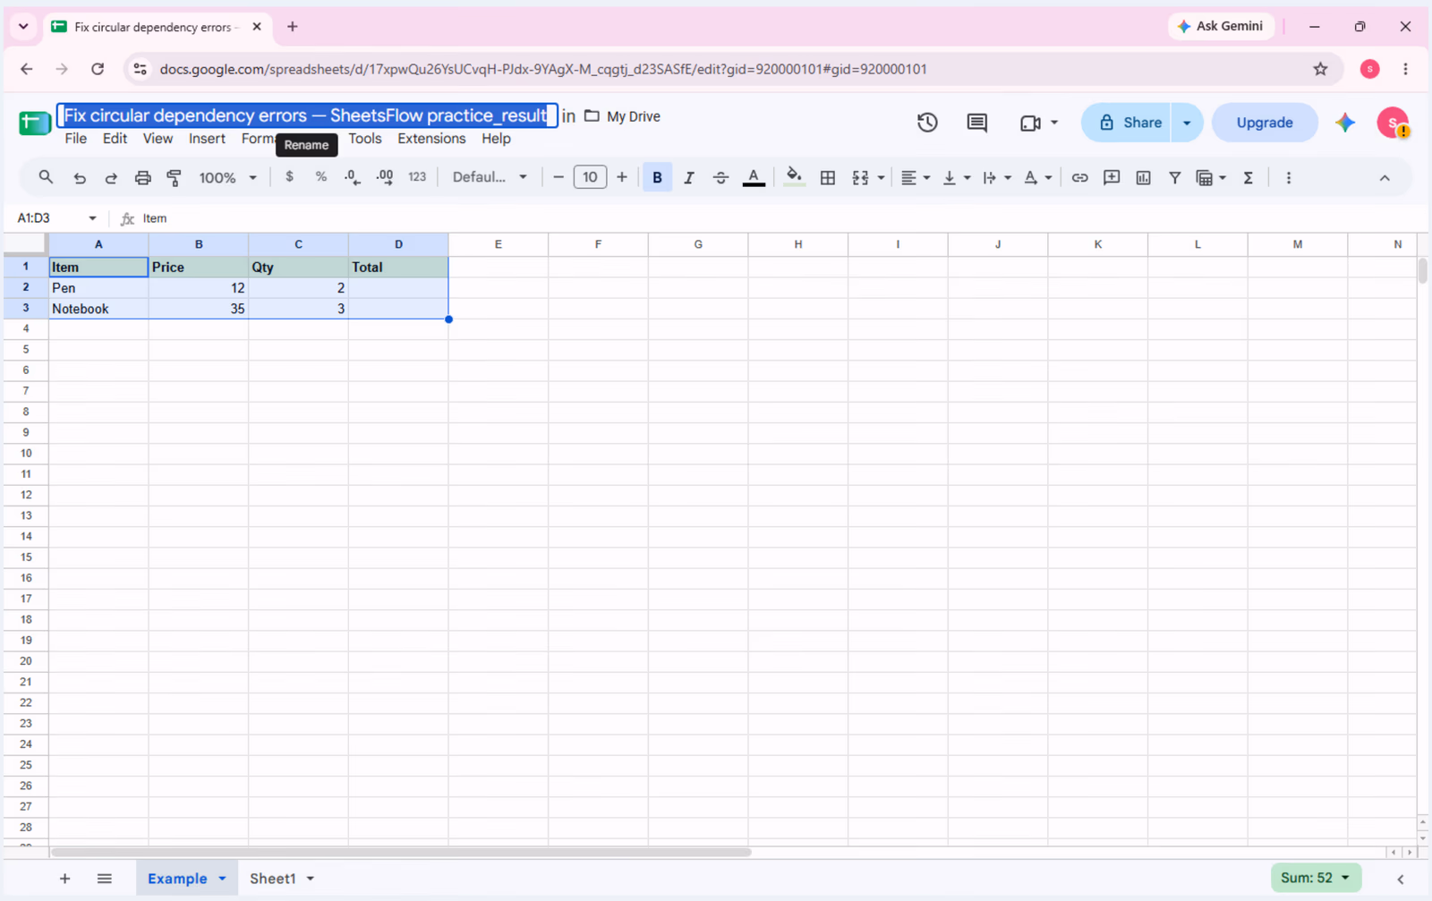Insert a chart
The height and width of the screenshot is (901, 1432).
[x=1143, y=177]
